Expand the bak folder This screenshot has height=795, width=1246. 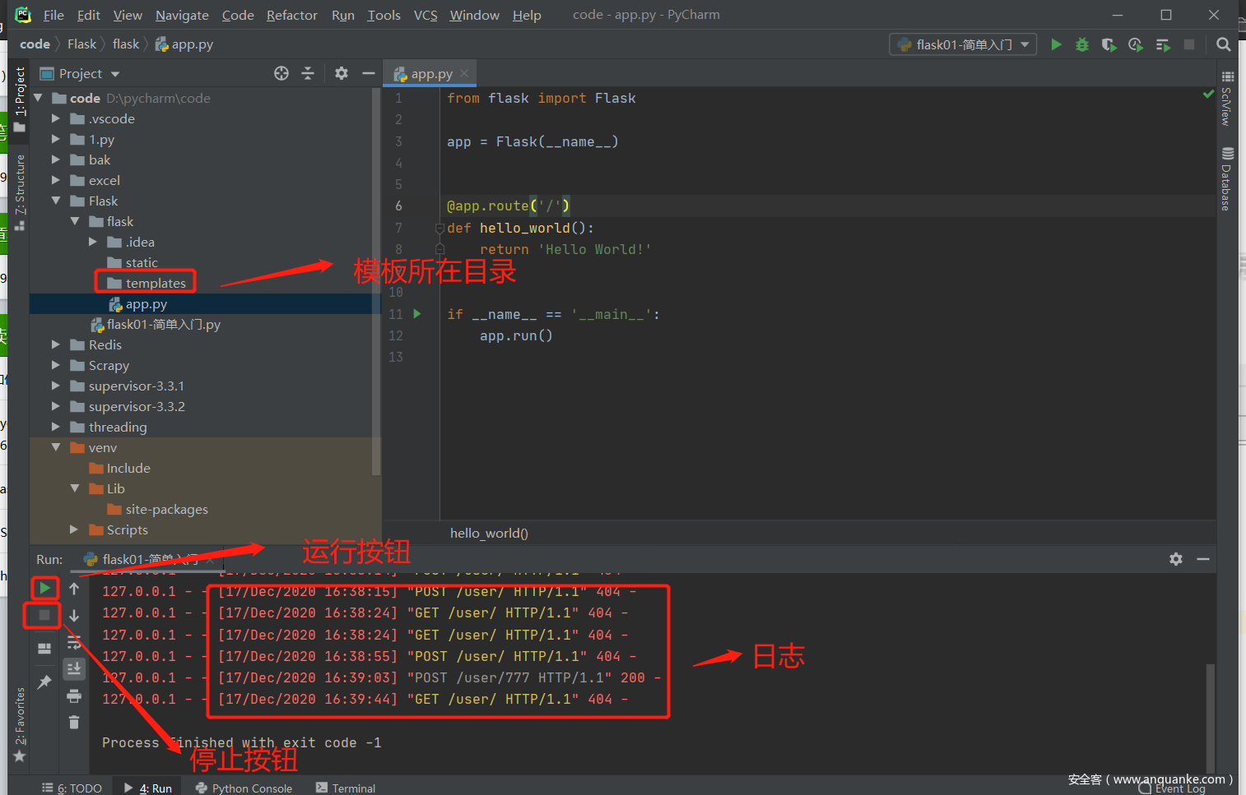[x=56, y=159]
